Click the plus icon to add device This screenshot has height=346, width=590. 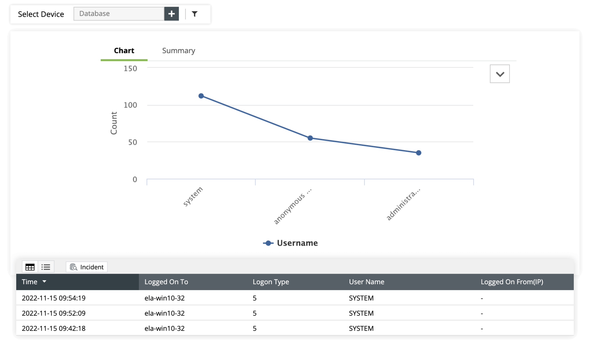point(171,14)
